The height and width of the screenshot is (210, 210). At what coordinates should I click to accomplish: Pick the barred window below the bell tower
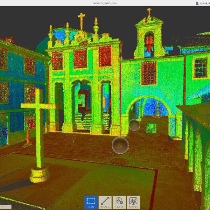[x=149, y=72]
